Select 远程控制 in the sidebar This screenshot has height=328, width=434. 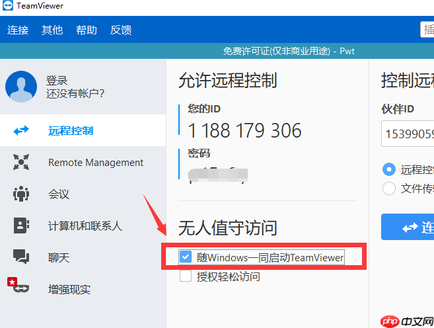(x=83, y=130)
